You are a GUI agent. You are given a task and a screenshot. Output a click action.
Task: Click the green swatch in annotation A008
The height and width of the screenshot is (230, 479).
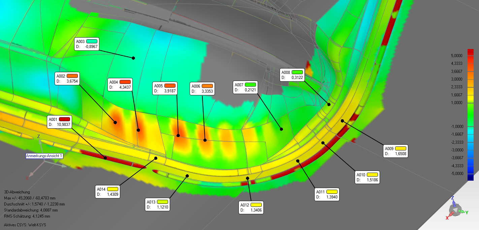[x=297, y=72]
